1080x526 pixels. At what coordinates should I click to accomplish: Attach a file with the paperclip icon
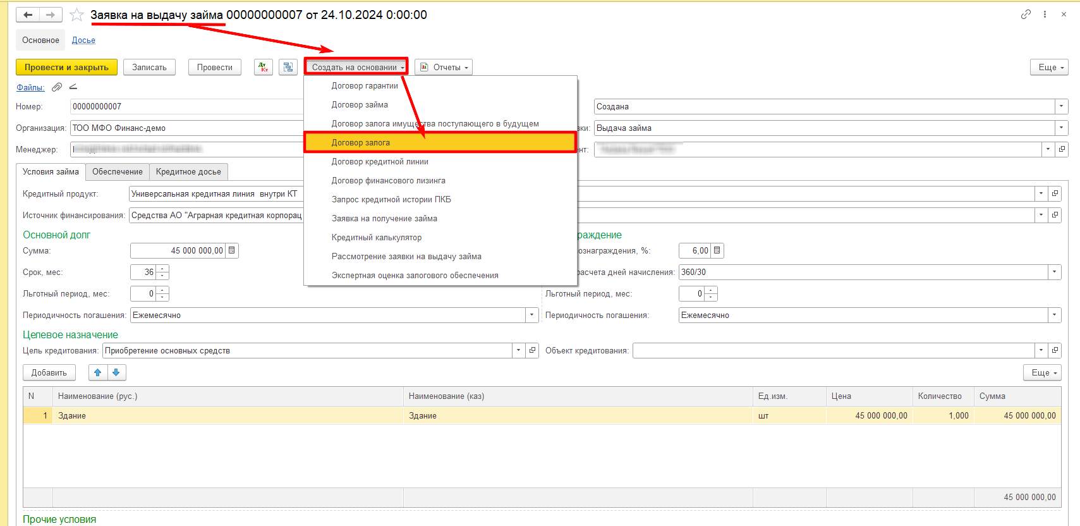click(x=57, y=87)
